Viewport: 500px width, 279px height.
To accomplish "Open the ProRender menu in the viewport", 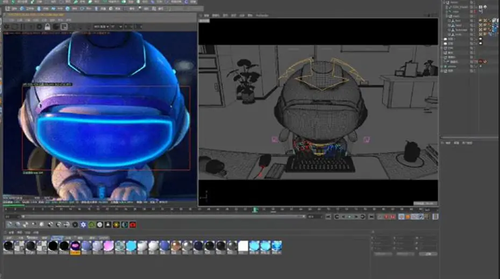I will [x=262, y=15].
